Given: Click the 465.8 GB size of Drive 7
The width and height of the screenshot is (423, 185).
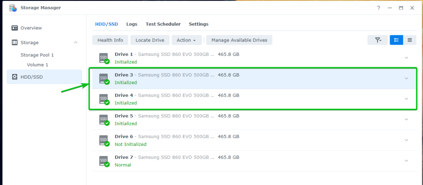Looking at the screenshot, I should click(228, 157).
